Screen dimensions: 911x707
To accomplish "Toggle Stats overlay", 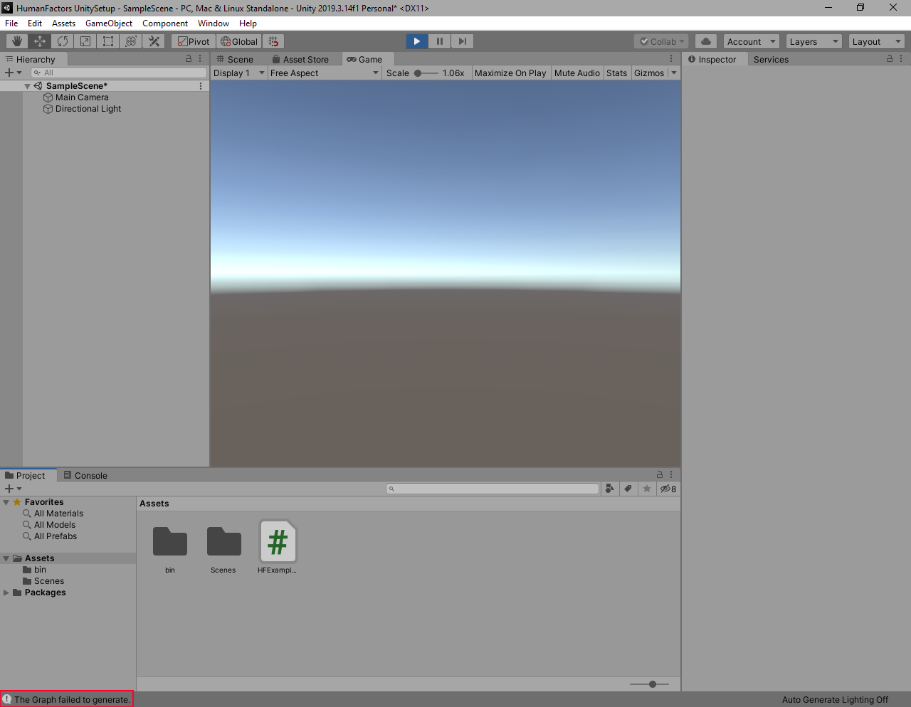I will coord(617,73).
